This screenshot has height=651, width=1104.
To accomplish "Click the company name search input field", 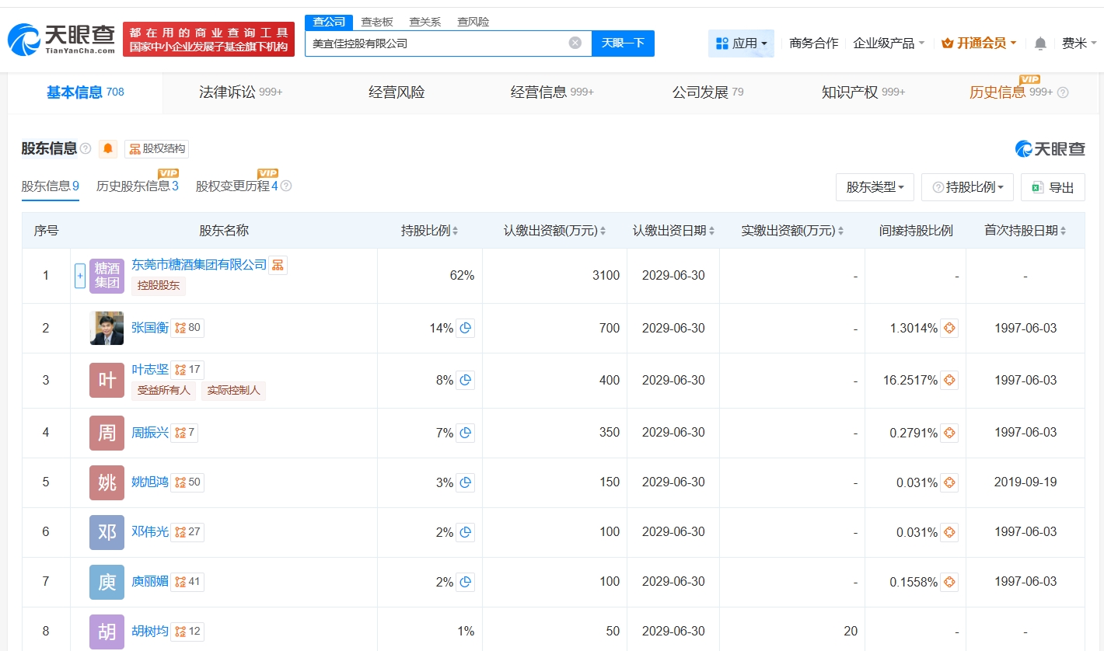I will tap(435, 44).
